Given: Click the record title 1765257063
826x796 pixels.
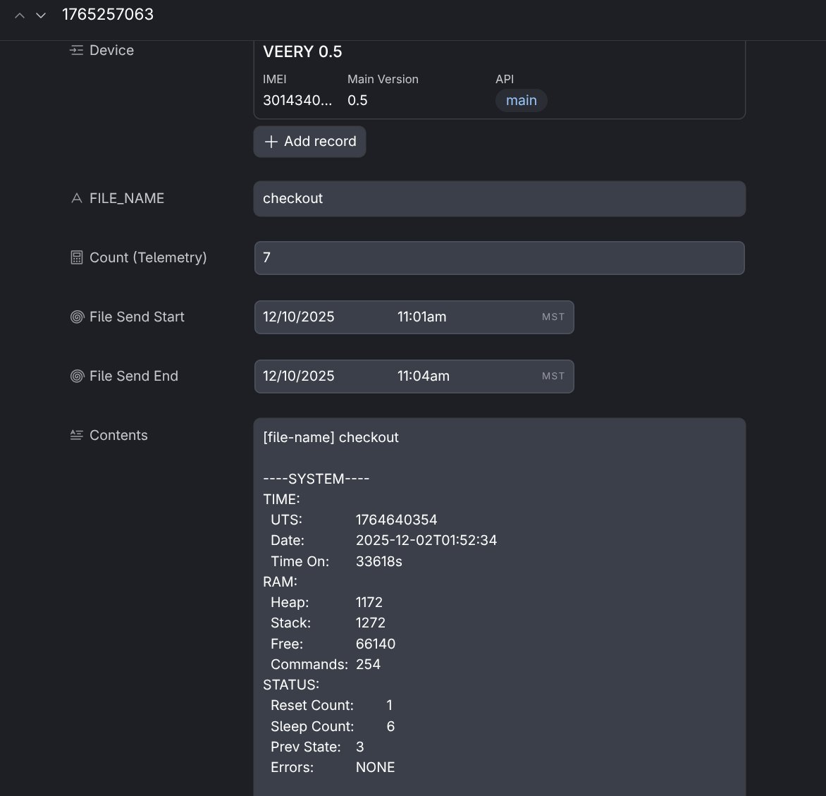Looking at the screenshot, I should click(107, 14).
